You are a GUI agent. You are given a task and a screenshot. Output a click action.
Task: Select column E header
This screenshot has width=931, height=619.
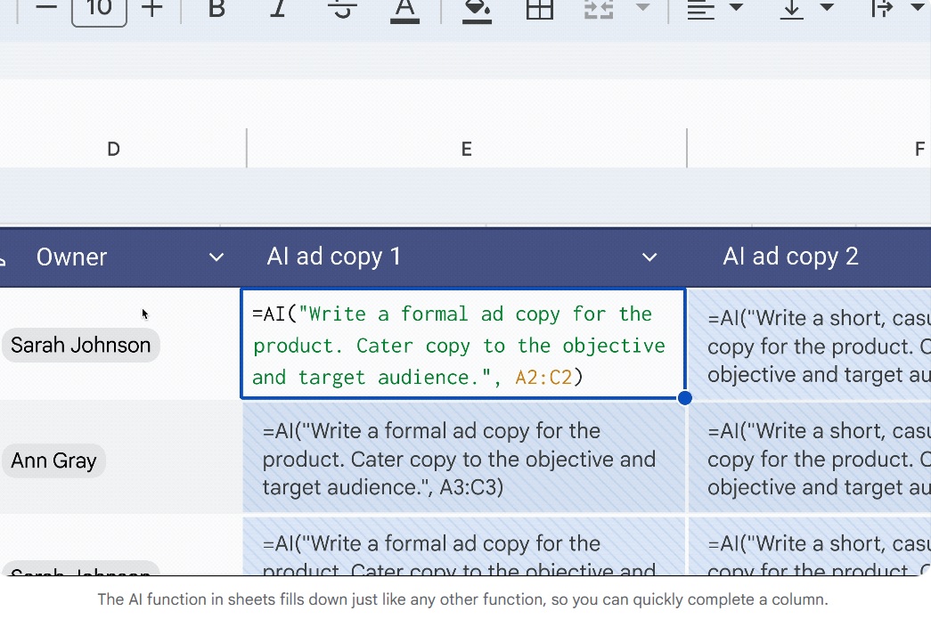pyautogui.click(x=467, y=149)
